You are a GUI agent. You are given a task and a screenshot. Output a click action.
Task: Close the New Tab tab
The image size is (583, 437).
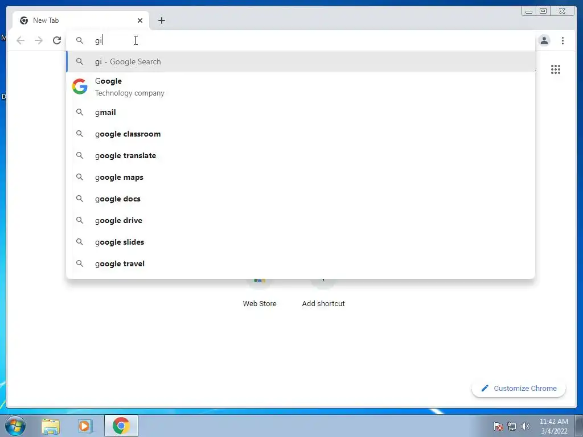(140, 20)
